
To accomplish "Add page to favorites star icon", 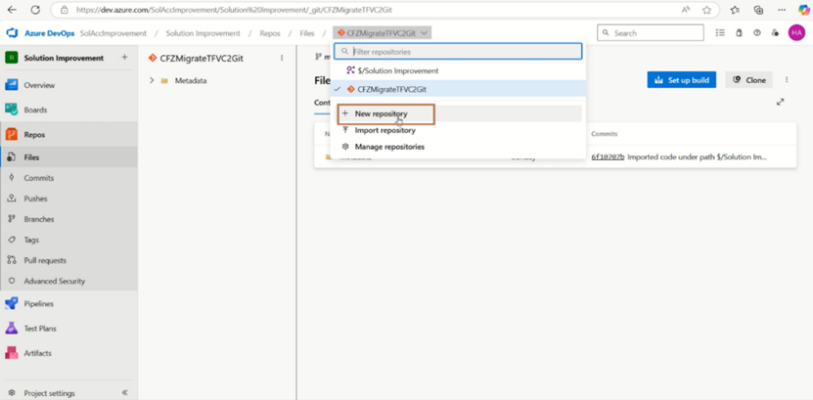I will pos(706,10).
